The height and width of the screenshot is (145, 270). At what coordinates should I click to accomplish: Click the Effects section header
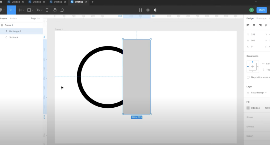pos(250,127)
